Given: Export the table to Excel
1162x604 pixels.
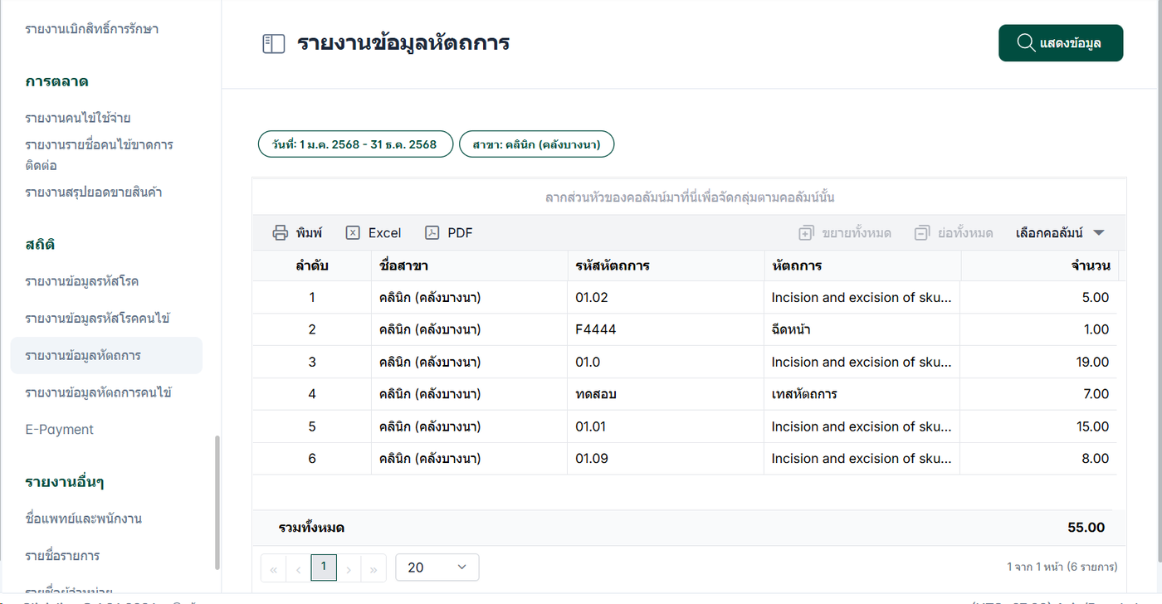Looking at the screenshot, I should (373, 233).
